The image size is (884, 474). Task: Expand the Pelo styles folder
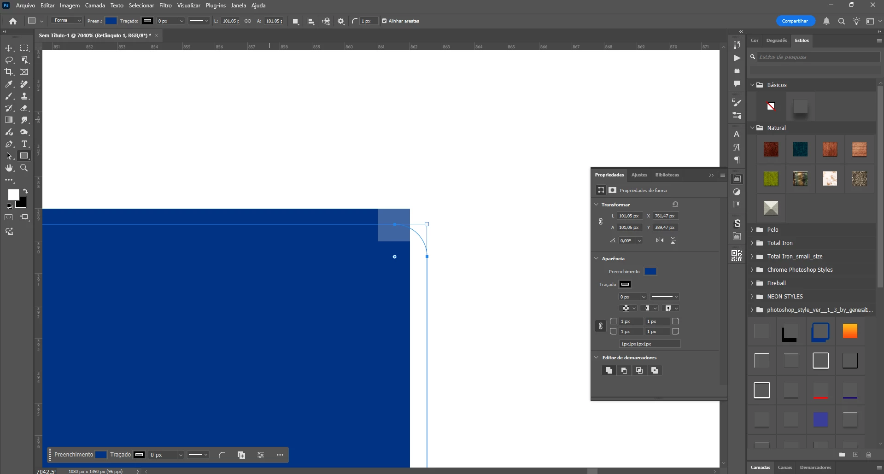tap(752, 230)
